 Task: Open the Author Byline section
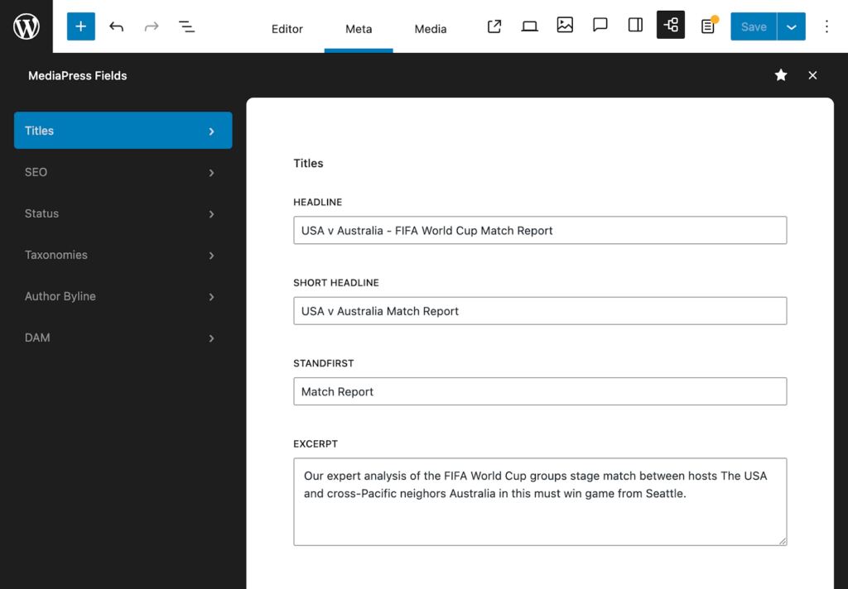click(x=123, y=296)
